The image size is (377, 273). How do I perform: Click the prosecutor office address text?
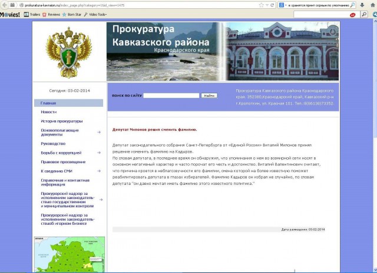click(x=285, y=97)
